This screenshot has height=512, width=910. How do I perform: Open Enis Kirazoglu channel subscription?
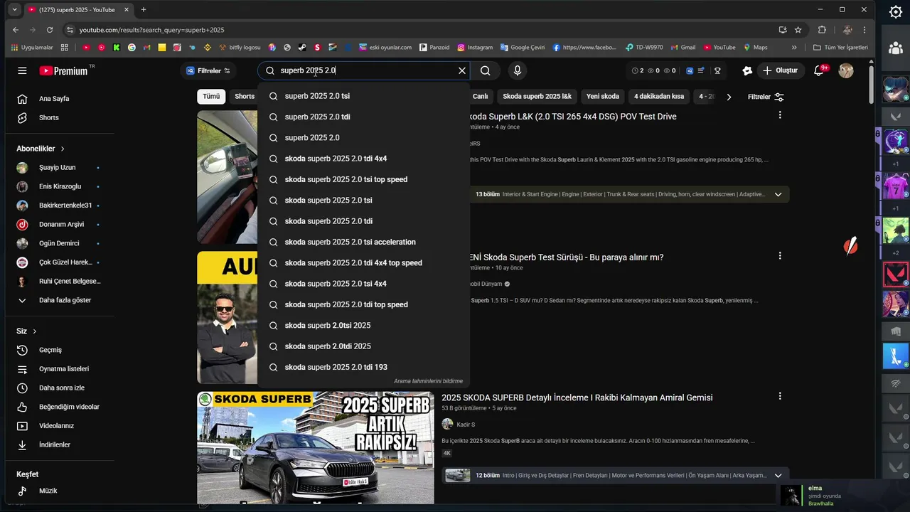click(60, 186)
